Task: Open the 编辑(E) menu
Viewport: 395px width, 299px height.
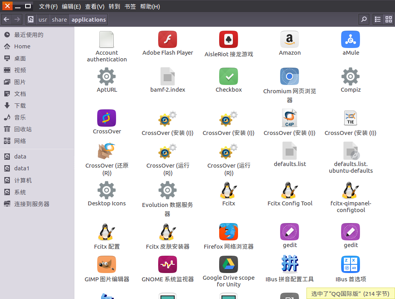Action: [71, 7]
